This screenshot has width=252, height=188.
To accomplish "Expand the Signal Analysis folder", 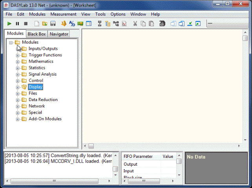I will [18, 74].
